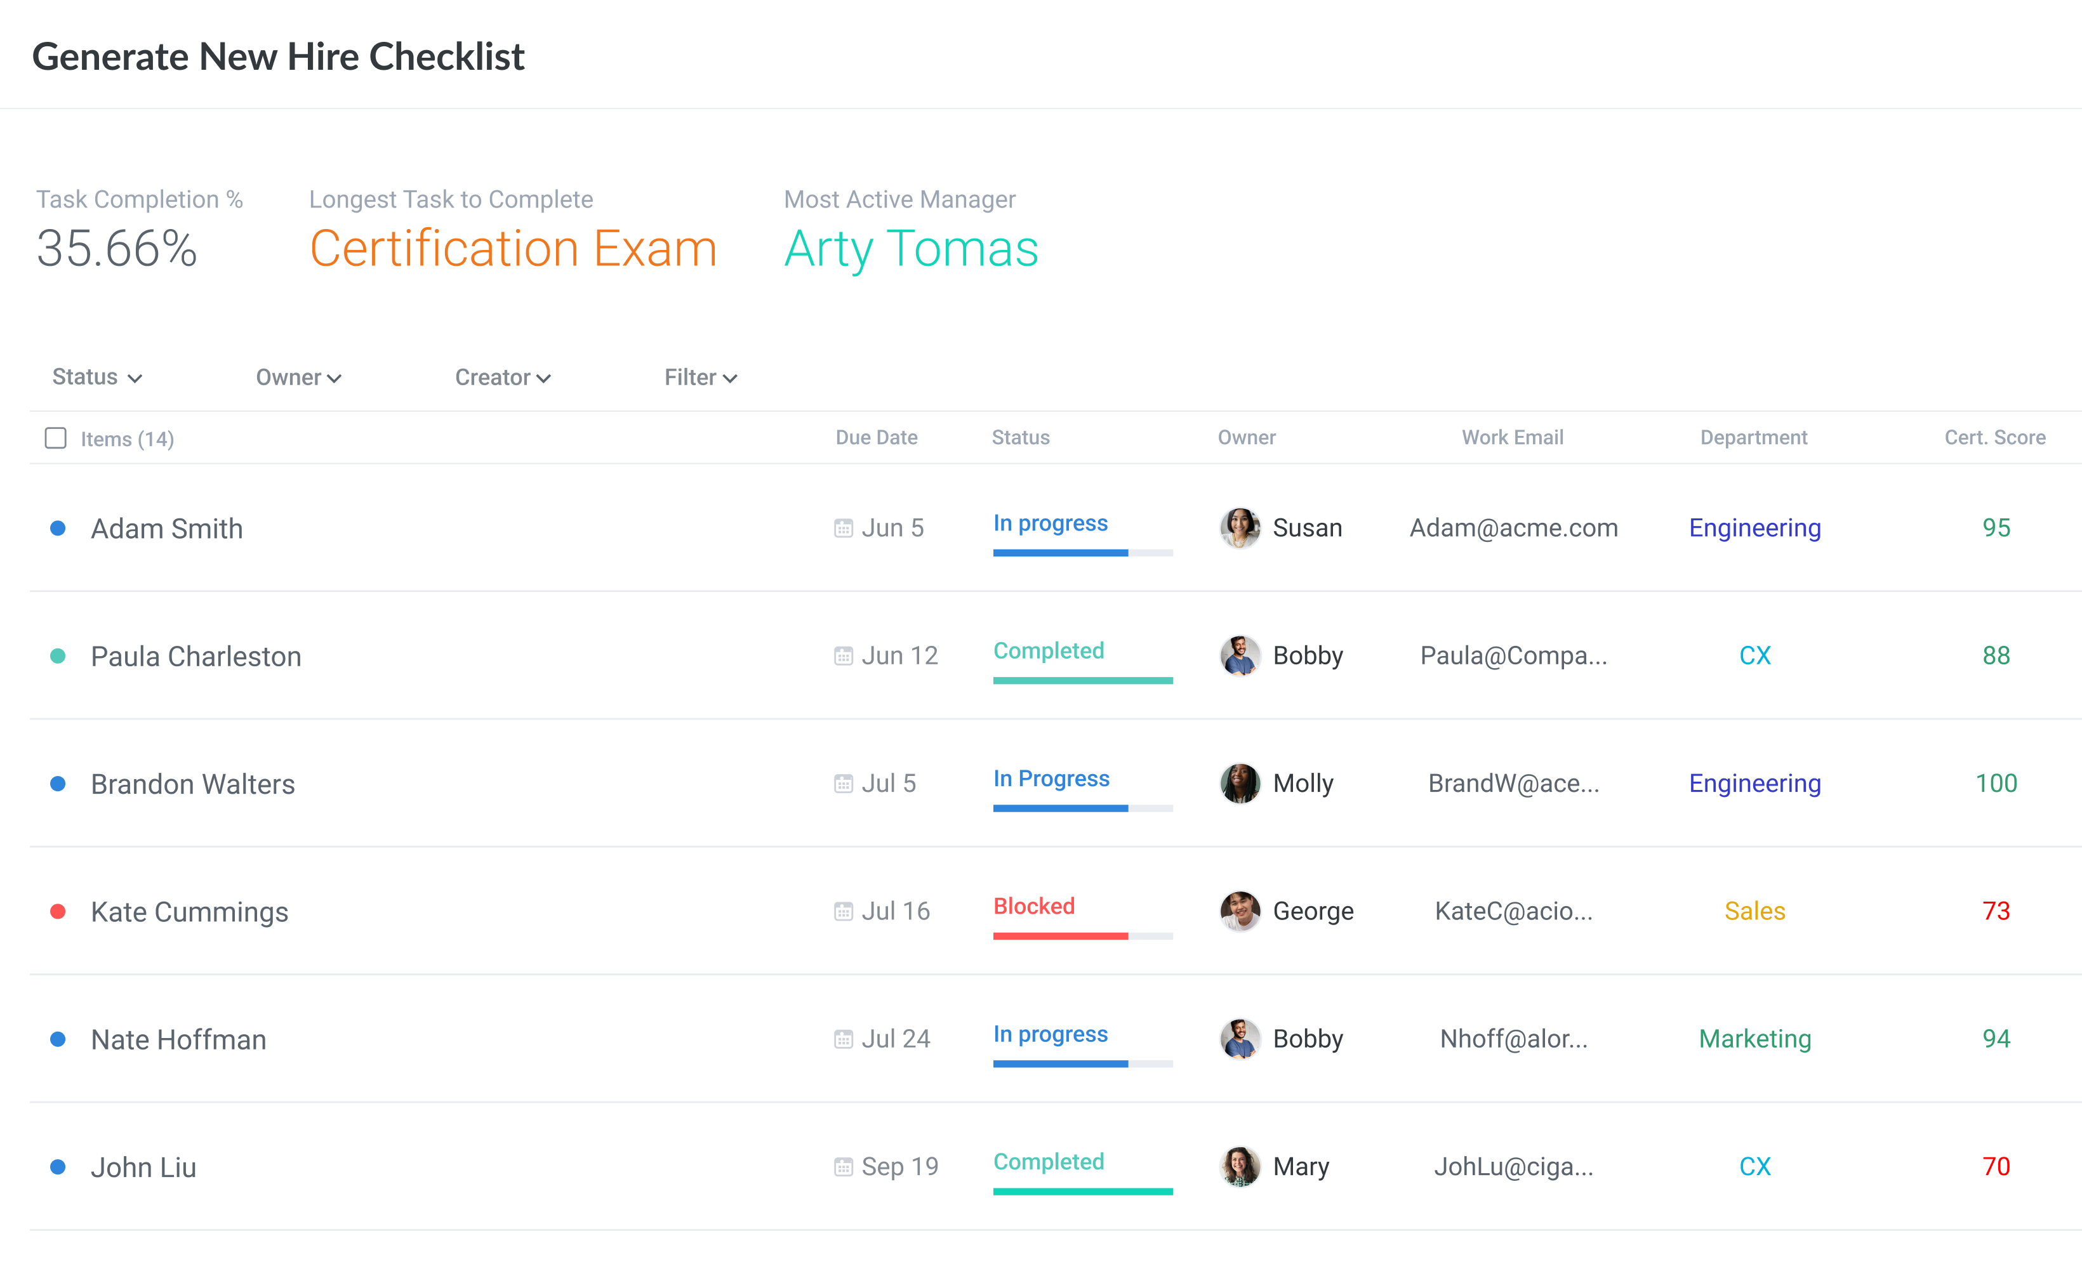Click Molly's avatar photo
The height and width of the screenshot is (1269, 2082).
[x=1240, y=783]
